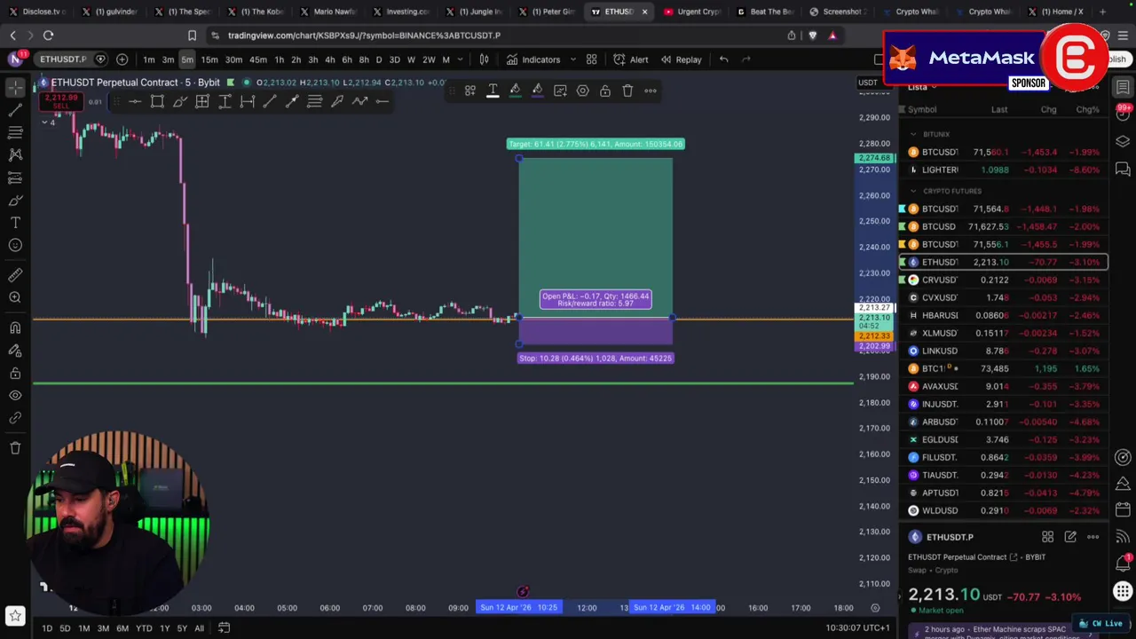Screen dimensions: 1136x639
Task: Toggle the magnet mode icon
Action: click(x=15, y=327)
